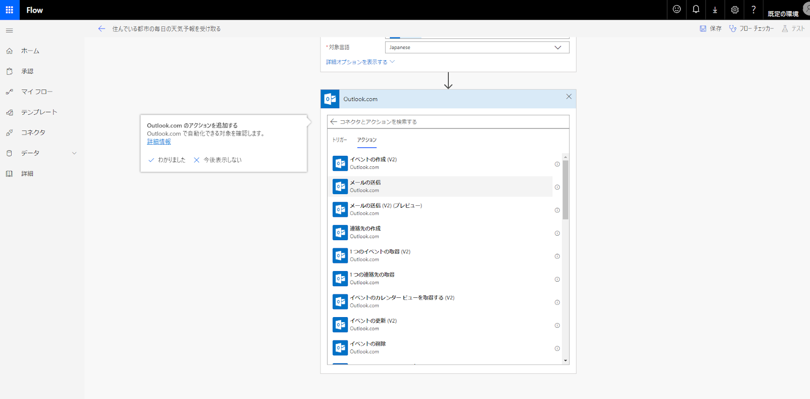Click the コネクタ icon in sidebar
Image resolution: width=810 pixels, height=399 pixels.
tap(9, 132)
